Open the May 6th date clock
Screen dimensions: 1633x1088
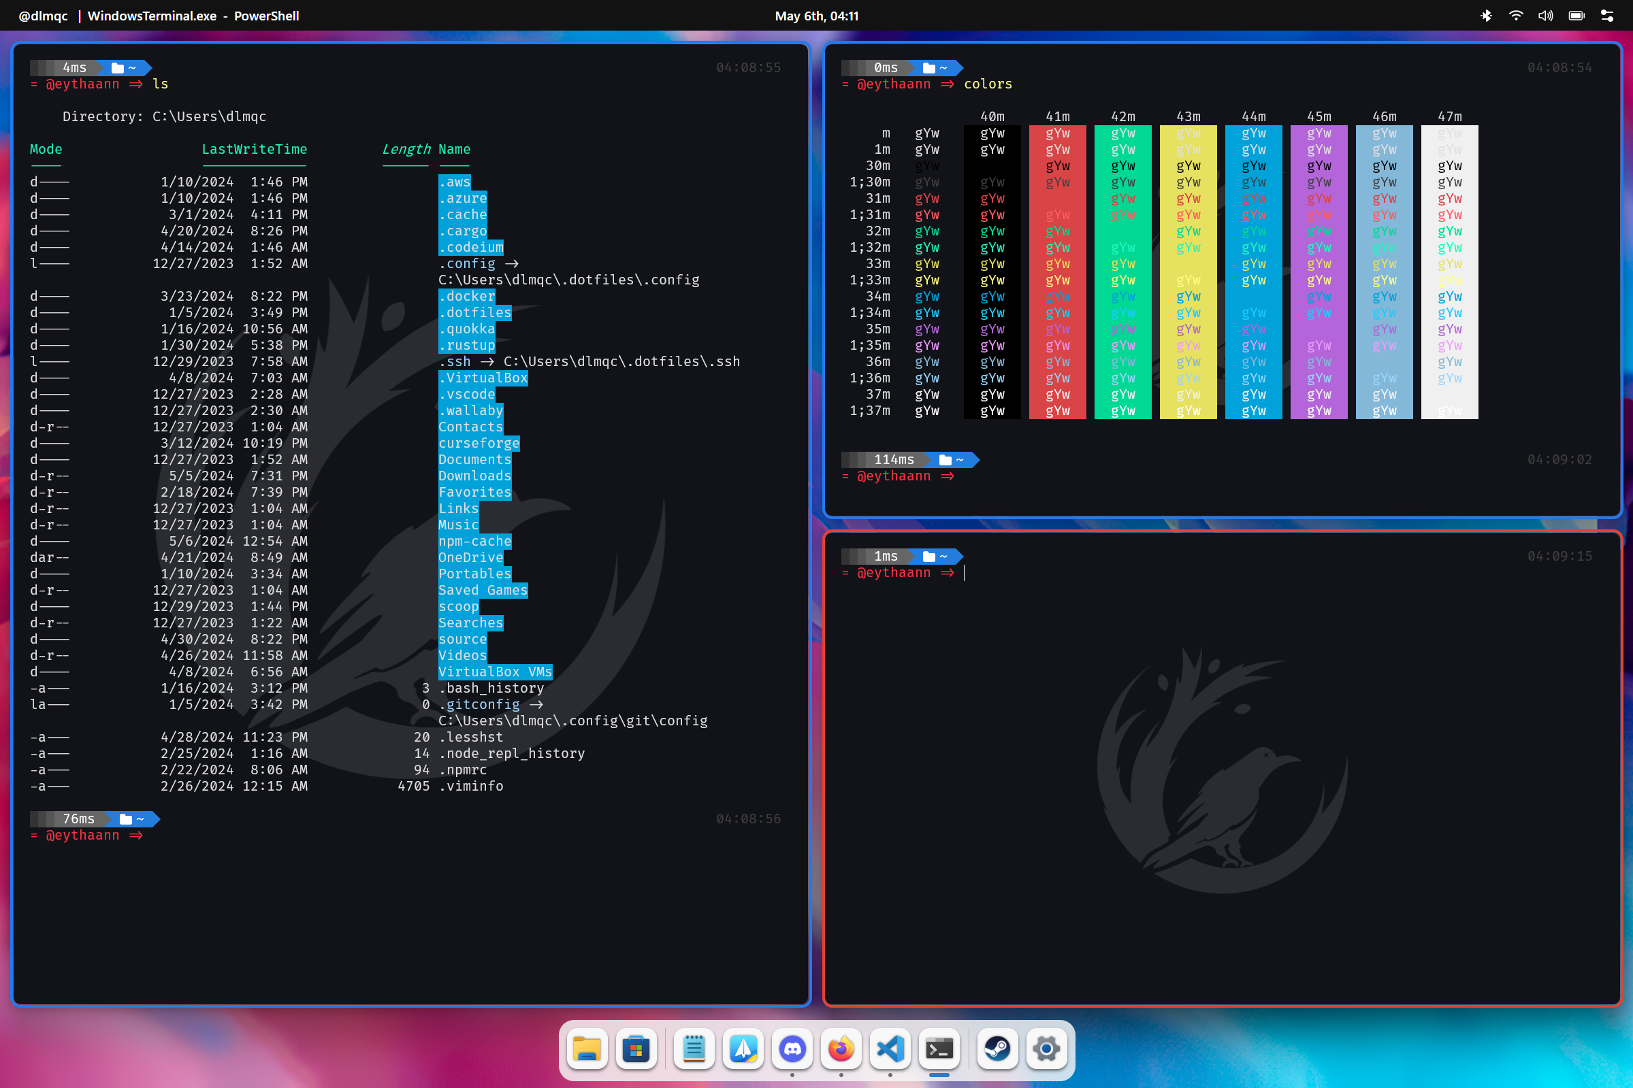tap(816, 15)
